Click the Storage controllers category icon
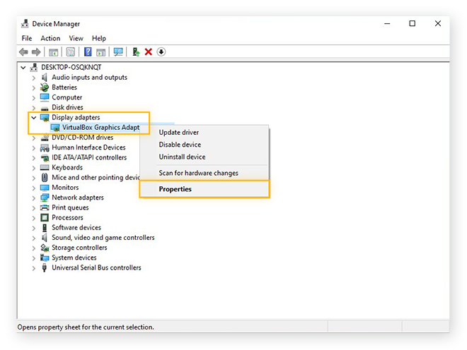Screen dimensions: 467x350 pyautogui.click(x=45, y=248)
